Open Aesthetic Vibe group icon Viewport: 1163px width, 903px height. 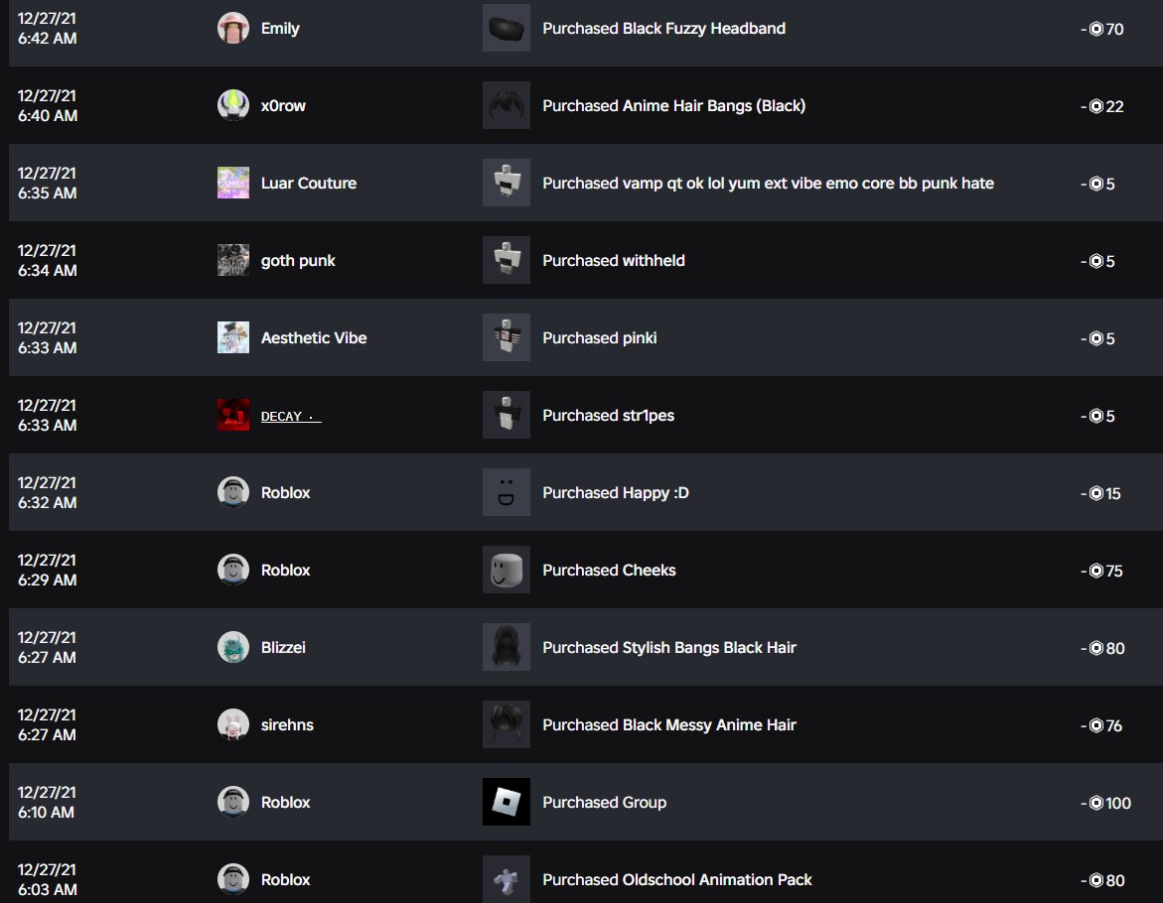[x=232, y=337]
